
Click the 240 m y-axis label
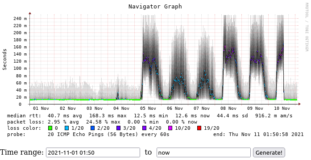click(x=20, y=18)
